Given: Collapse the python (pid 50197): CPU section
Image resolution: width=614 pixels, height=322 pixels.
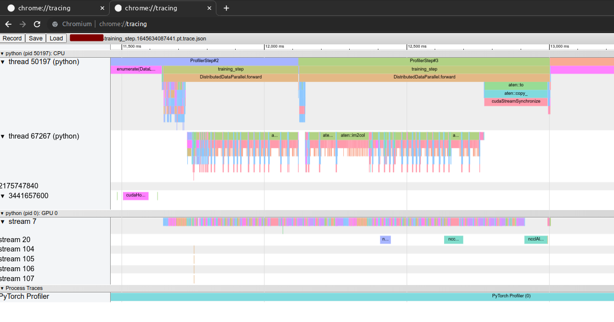Looking at the screenshot, I should (x=2, y=53).
